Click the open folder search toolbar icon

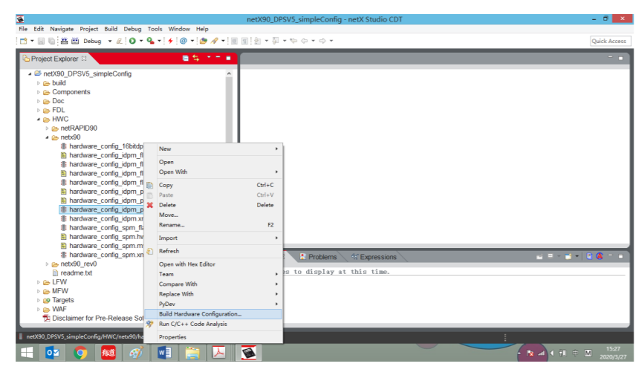[204, 41]
